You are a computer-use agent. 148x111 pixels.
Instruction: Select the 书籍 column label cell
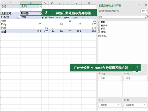click(31, 17)
